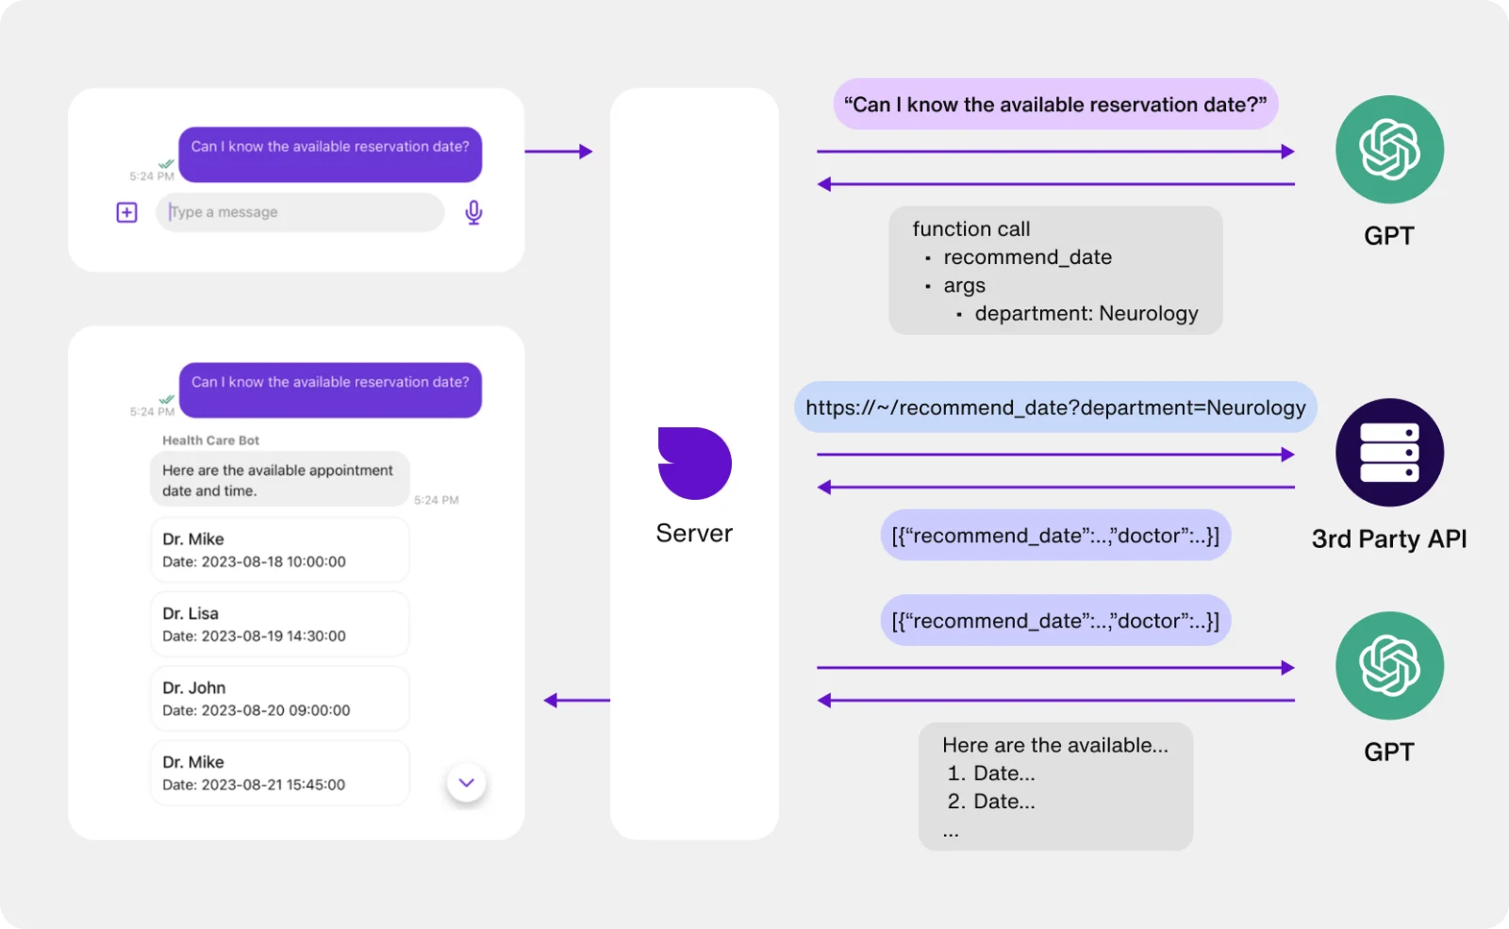Click JSON bubble above the lower GPT arrows

(x=1055, y=621)
